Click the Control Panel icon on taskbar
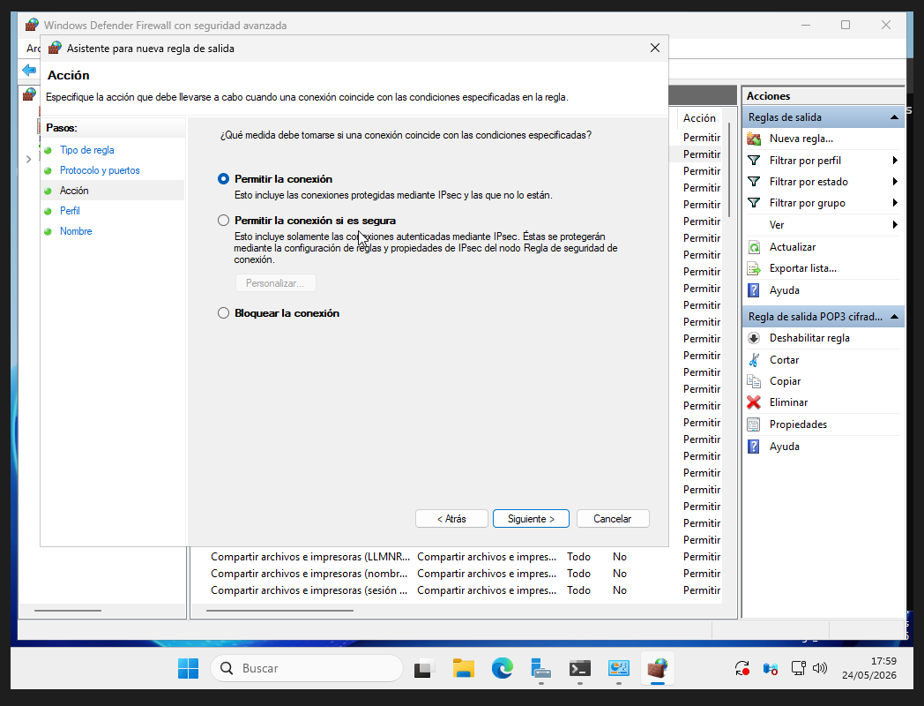The image size is (924, 706). click(619, 668)
